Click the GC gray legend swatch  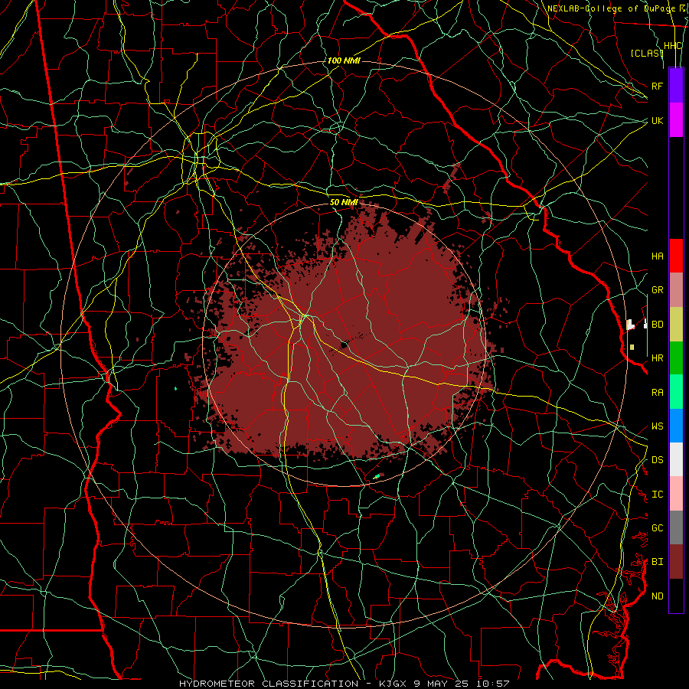coord(676,527)
